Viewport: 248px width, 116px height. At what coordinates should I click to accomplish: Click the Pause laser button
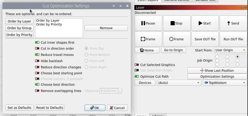coord(148,23)
